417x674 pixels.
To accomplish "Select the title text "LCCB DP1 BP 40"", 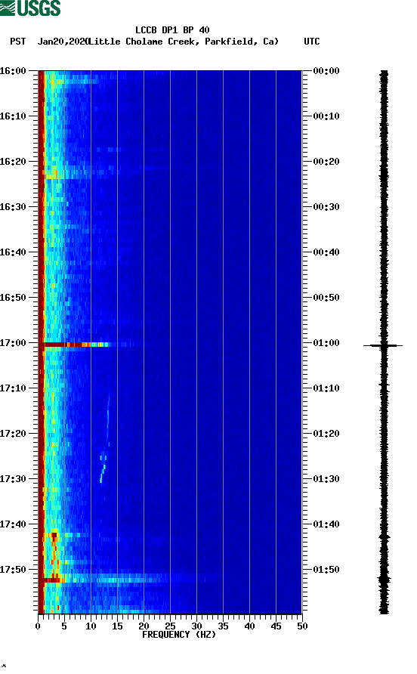I will click(x=172, y=30).
